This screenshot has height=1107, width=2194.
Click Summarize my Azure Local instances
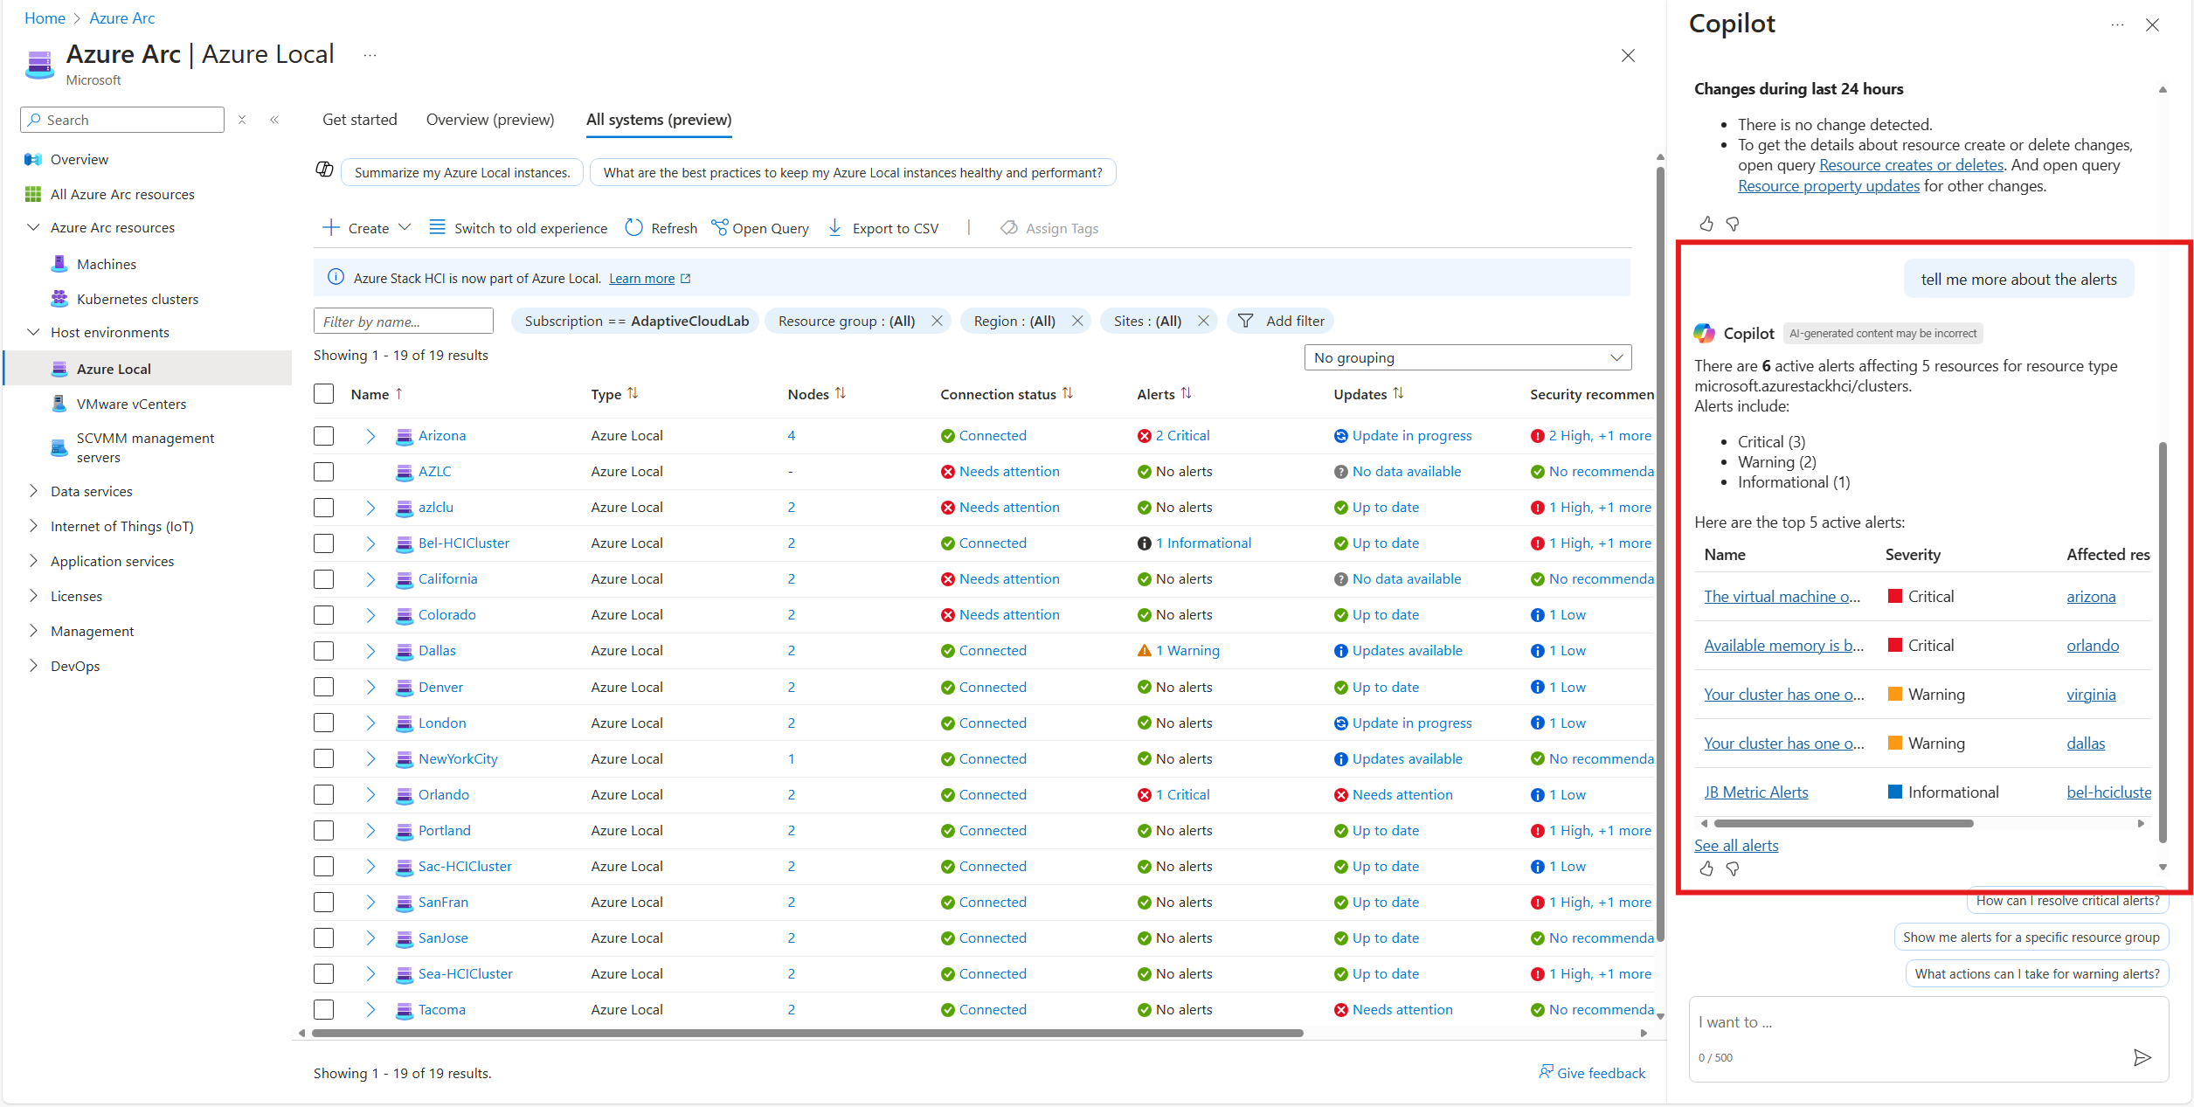tap(461, 173)
